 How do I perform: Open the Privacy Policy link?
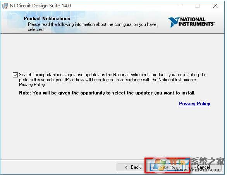194,104
